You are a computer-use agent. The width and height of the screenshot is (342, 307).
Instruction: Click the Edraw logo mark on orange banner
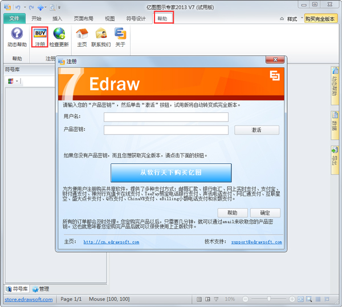275,75
